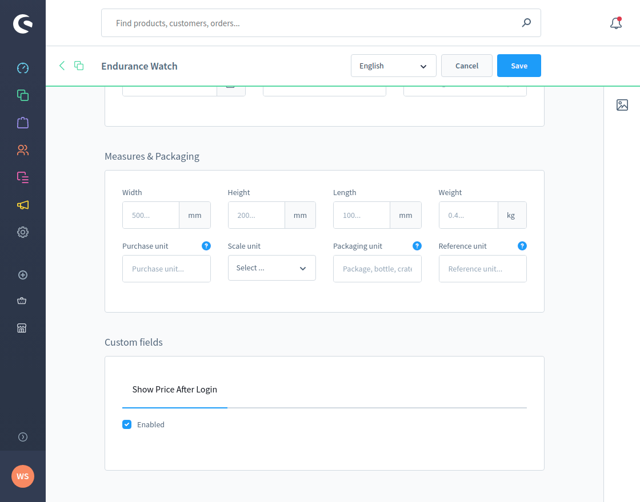
Task: Open the Catalogues menu icon
Action: point(23,95)
